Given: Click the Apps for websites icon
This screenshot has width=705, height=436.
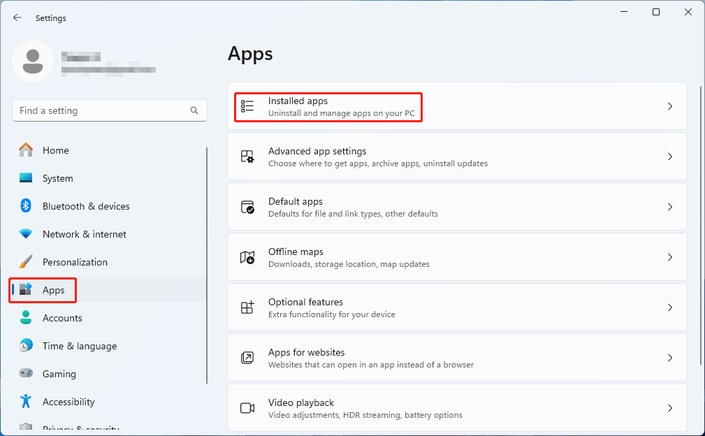Looking at the screenshot, I should point(247,358).
